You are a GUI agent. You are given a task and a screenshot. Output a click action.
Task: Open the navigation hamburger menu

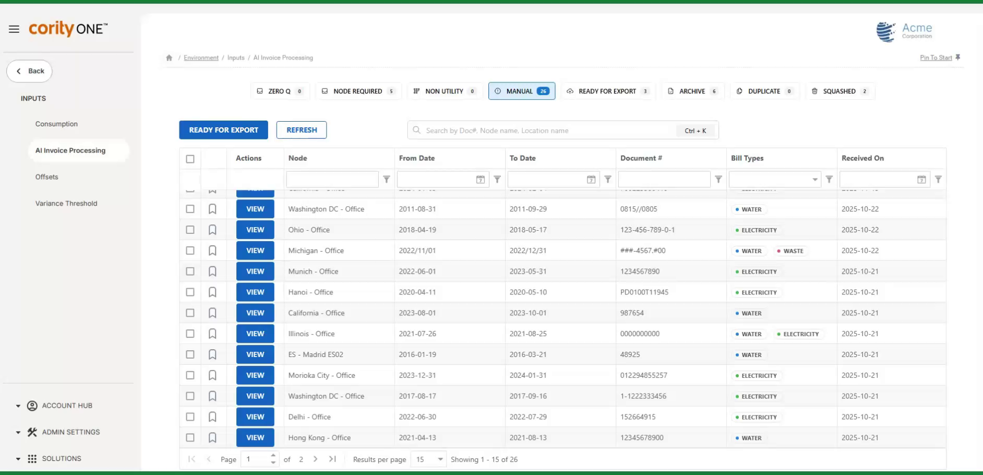[x=14, y=29]
